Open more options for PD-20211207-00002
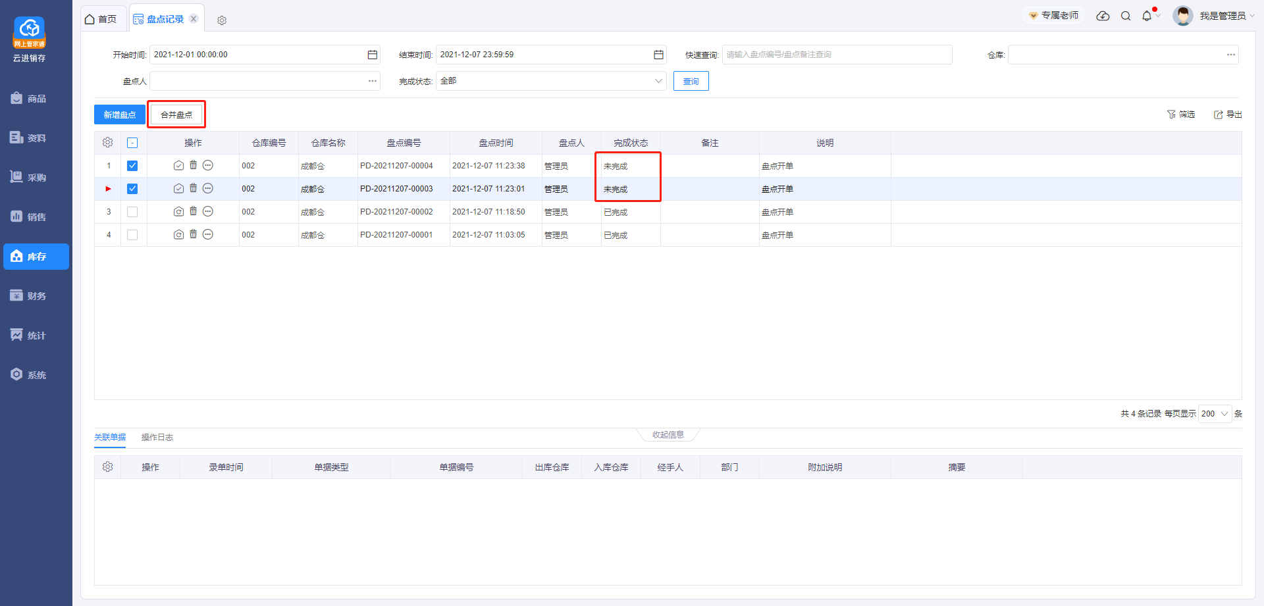The width and height of the screenshot is (1264, 606). click(208, 211)
